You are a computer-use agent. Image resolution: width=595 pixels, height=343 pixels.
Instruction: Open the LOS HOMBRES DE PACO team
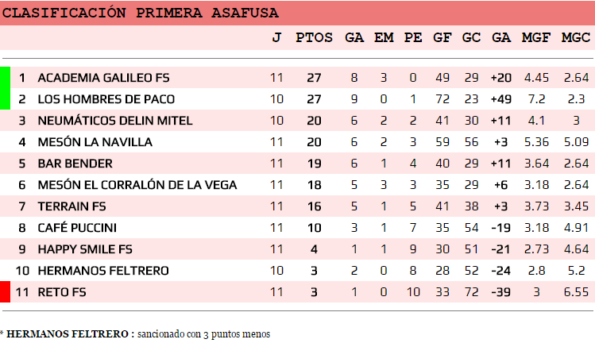106,99
